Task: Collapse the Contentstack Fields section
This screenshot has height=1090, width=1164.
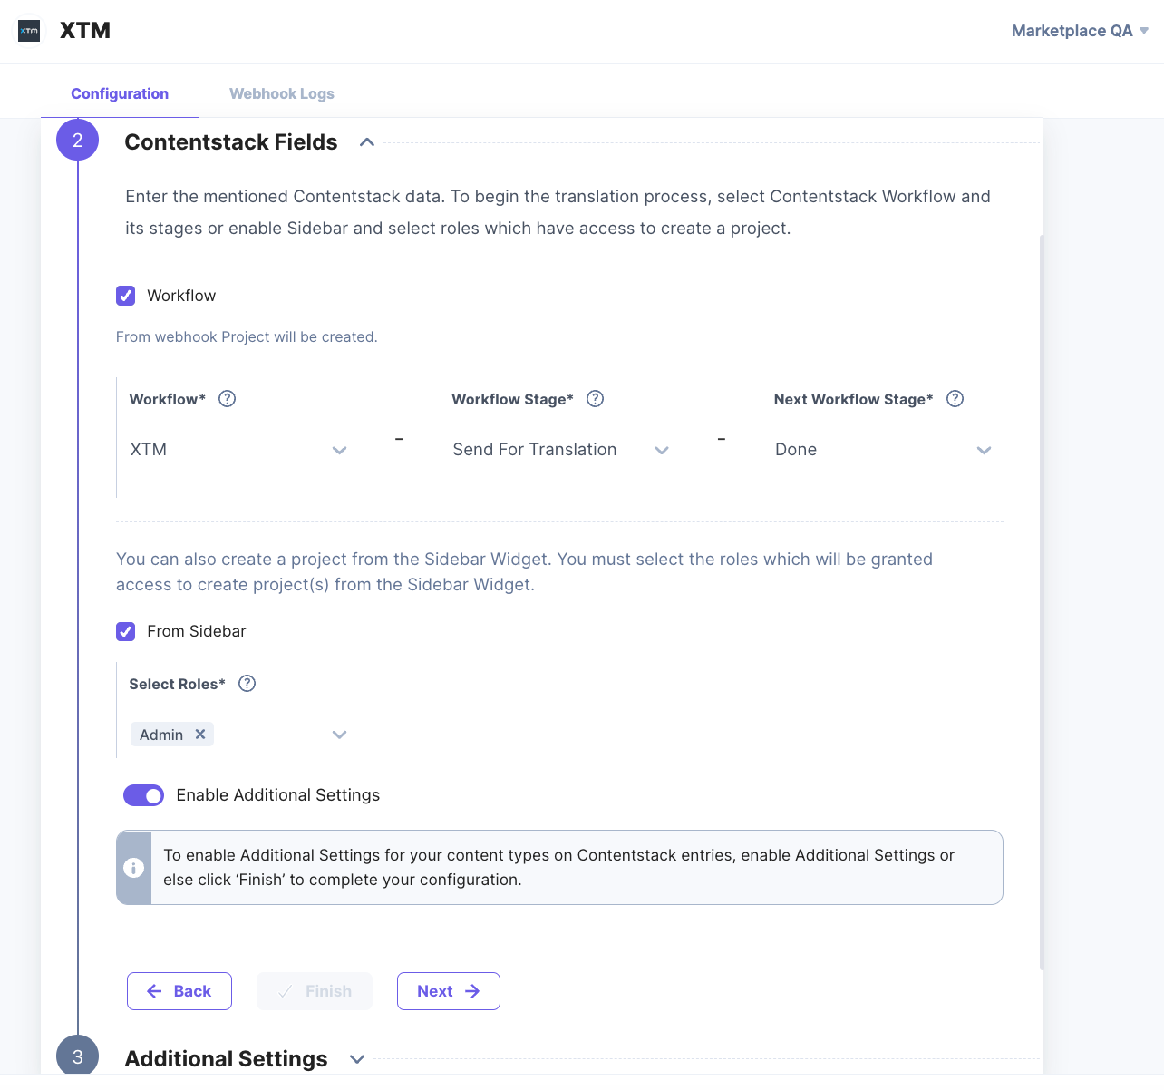Action: tap(367, 142)
